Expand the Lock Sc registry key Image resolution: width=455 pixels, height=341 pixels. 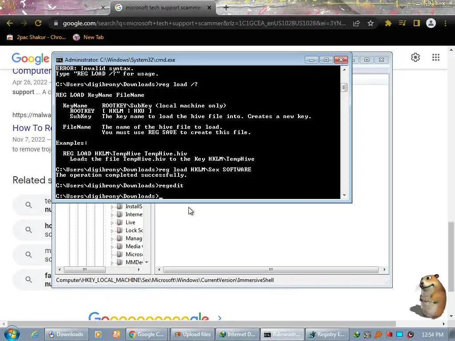[112, 231]
